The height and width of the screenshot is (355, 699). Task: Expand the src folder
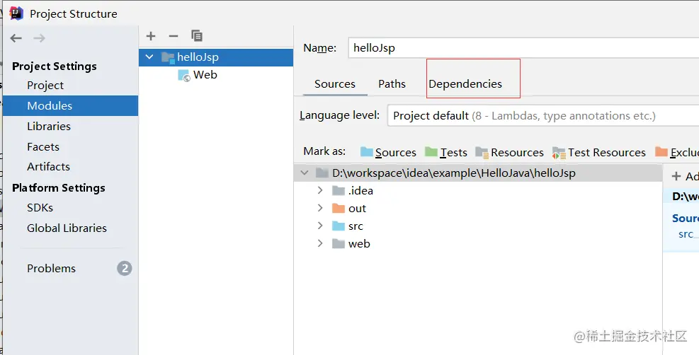pos(319,226)
